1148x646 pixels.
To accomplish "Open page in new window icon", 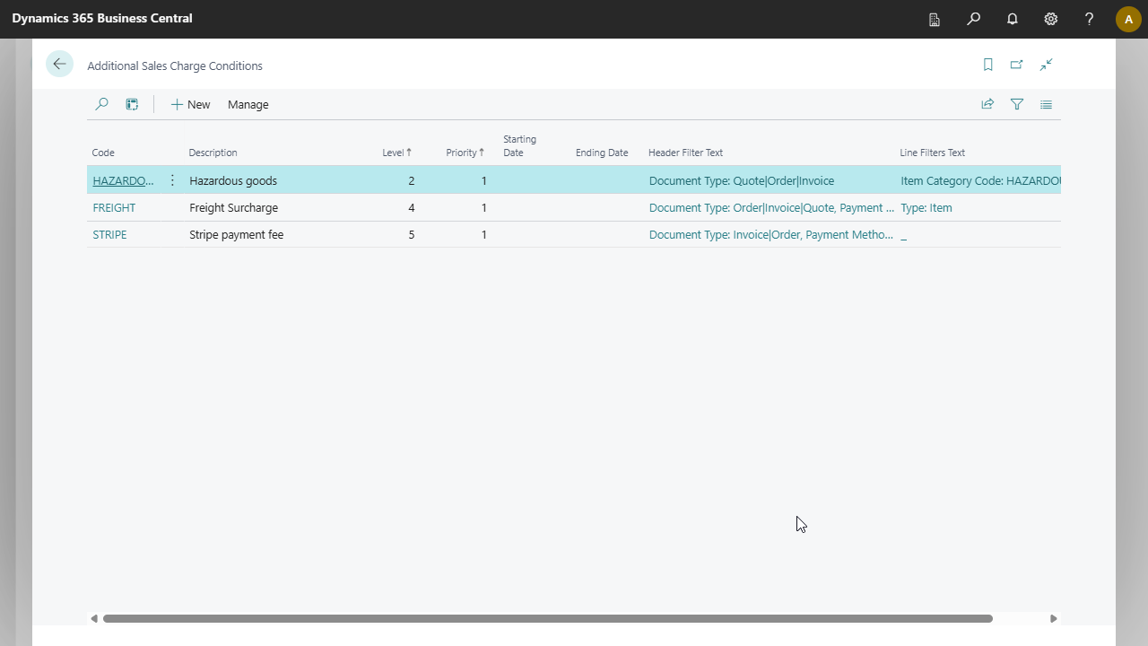I will pyautogui.click(x=1016, y=65).
